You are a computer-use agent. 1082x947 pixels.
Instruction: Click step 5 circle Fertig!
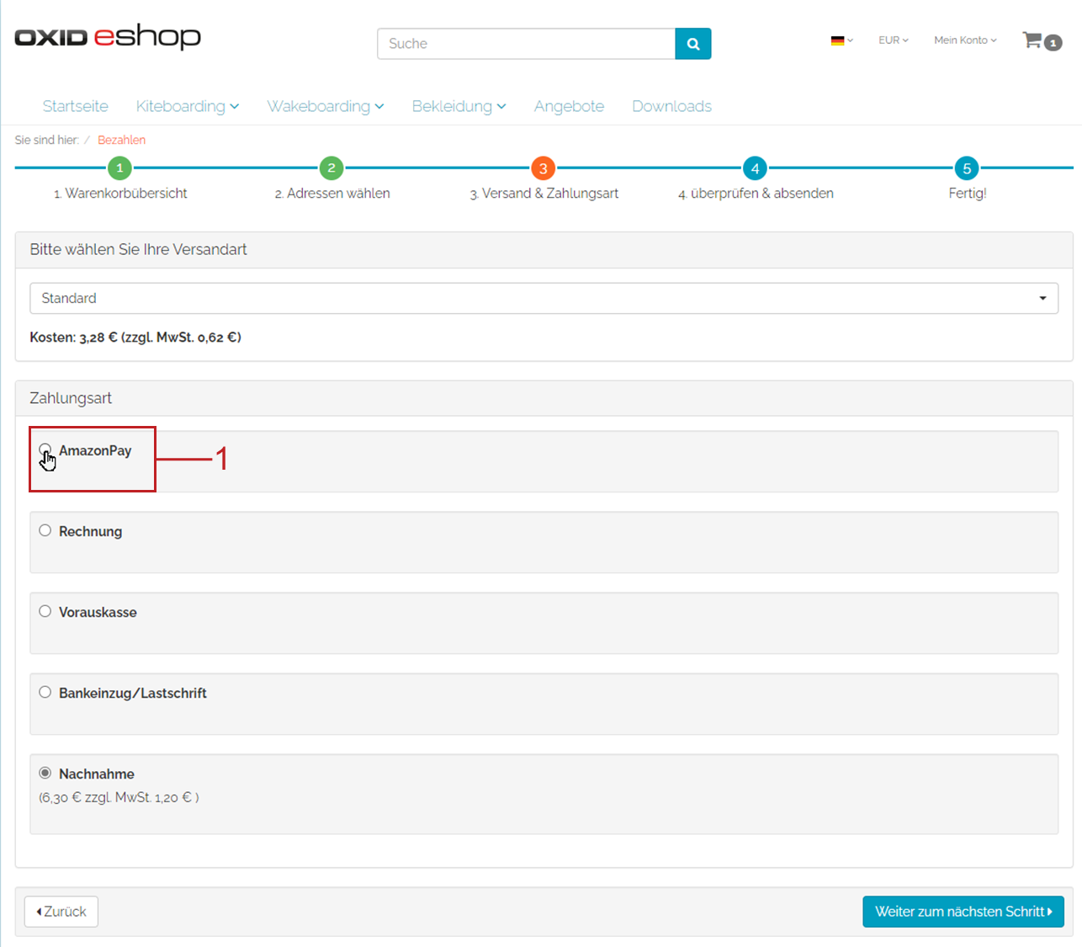tap(967, 168)
